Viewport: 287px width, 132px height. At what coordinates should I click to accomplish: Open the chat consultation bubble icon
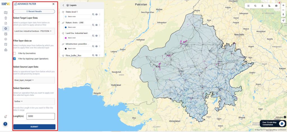point(282,124)
